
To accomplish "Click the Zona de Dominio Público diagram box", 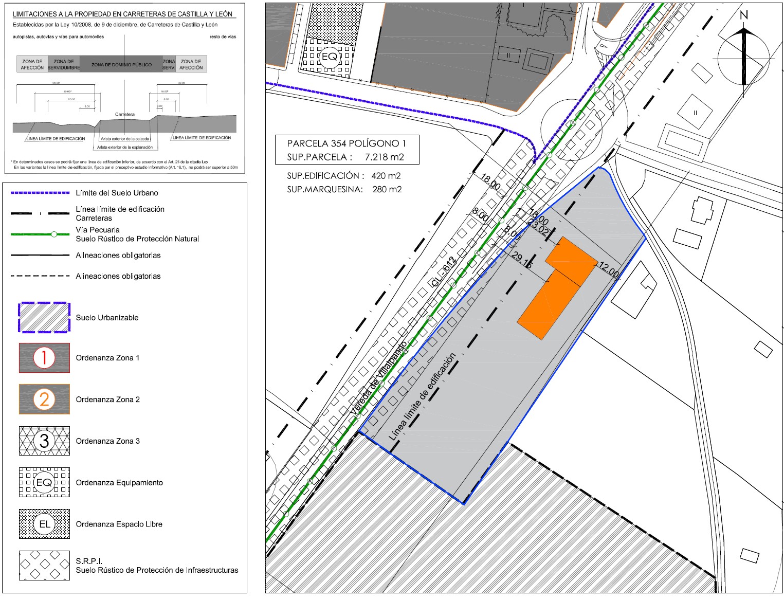I will [121, 64].
